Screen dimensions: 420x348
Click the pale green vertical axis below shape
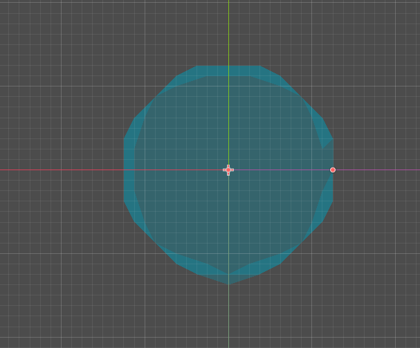(x=228, y=316)
